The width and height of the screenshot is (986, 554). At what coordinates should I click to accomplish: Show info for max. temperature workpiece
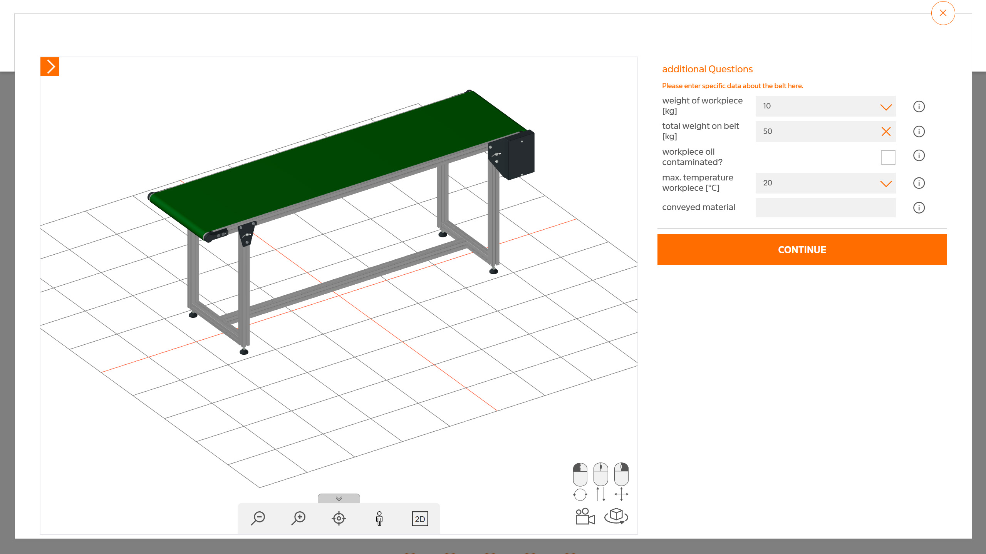coord(919,183)
